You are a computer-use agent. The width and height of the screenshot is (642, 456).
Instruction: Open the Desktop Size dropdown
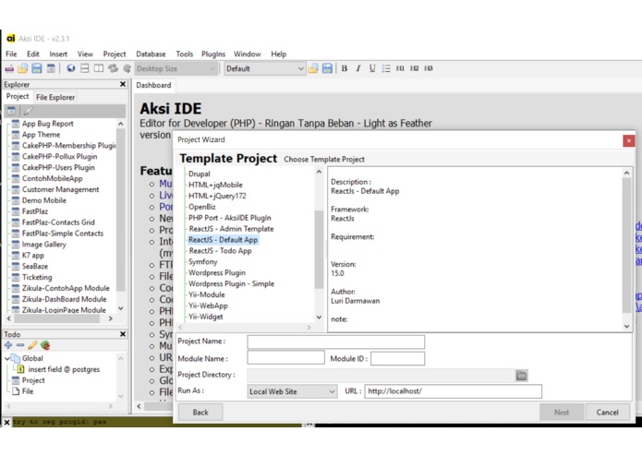[x=176, y=68]
